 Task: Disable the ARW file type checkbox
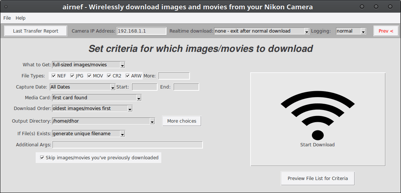click(127, 76)
